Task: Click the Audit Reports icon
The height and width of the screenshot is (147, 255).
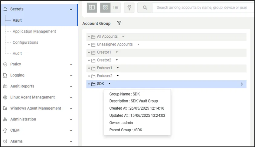Action: pyautogui.click(x=5, y=86)
